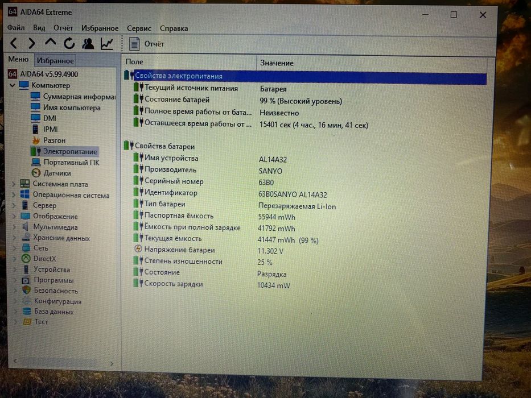Click the Конфигурация icon
531x398 pixels.
click(x=27, y=301)
